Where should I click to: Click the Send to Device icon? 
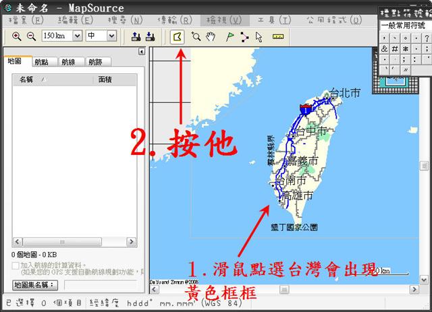tap(136, 36)
